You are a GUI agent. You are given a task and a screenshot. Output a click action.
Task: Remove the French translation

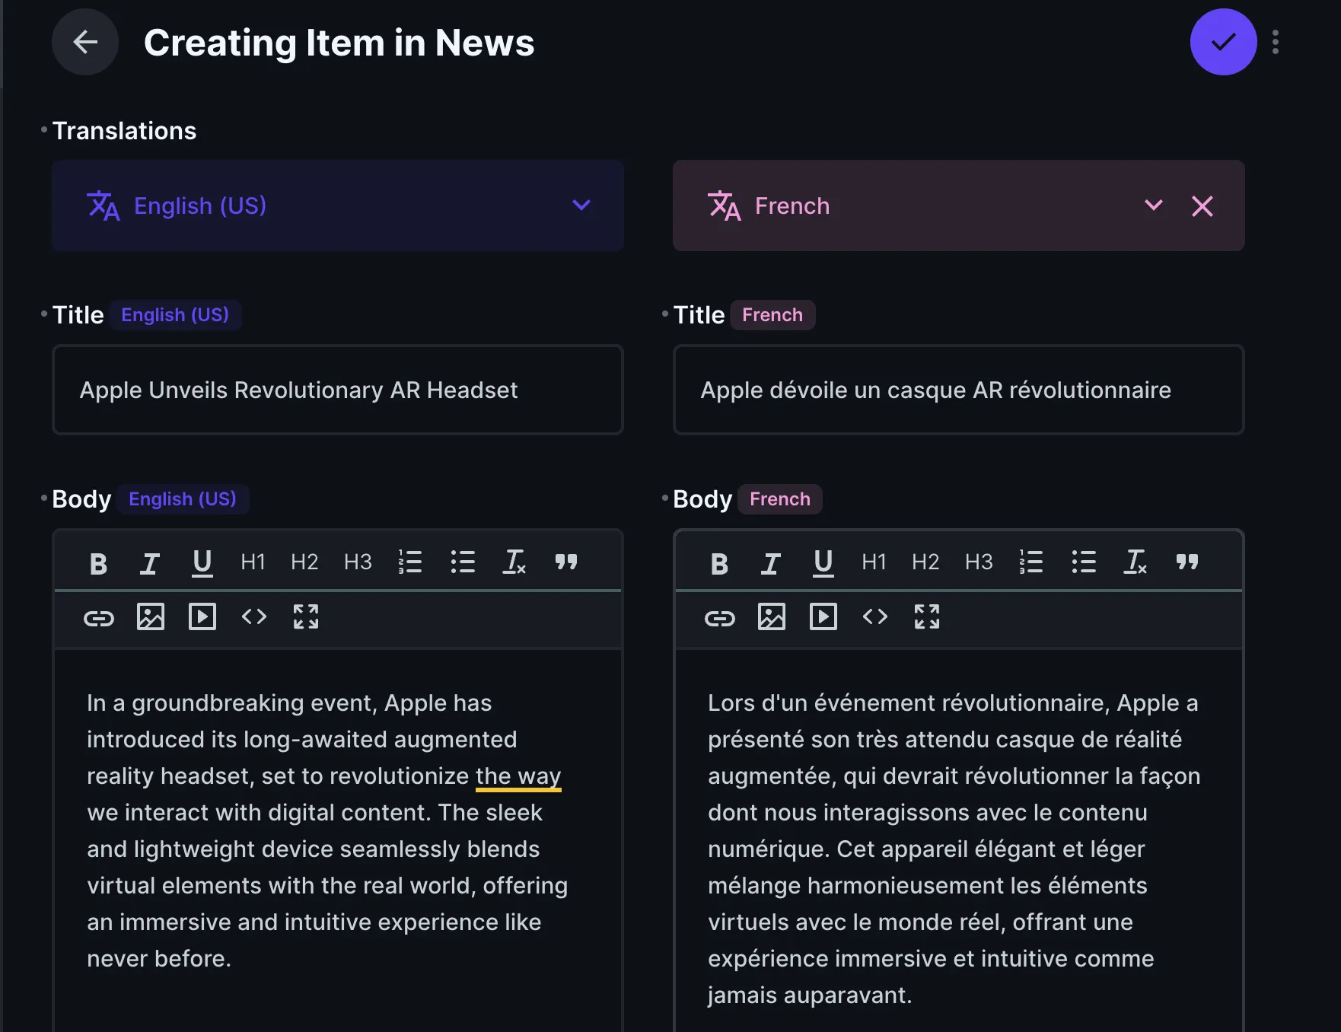click(x=1202, y=205)
